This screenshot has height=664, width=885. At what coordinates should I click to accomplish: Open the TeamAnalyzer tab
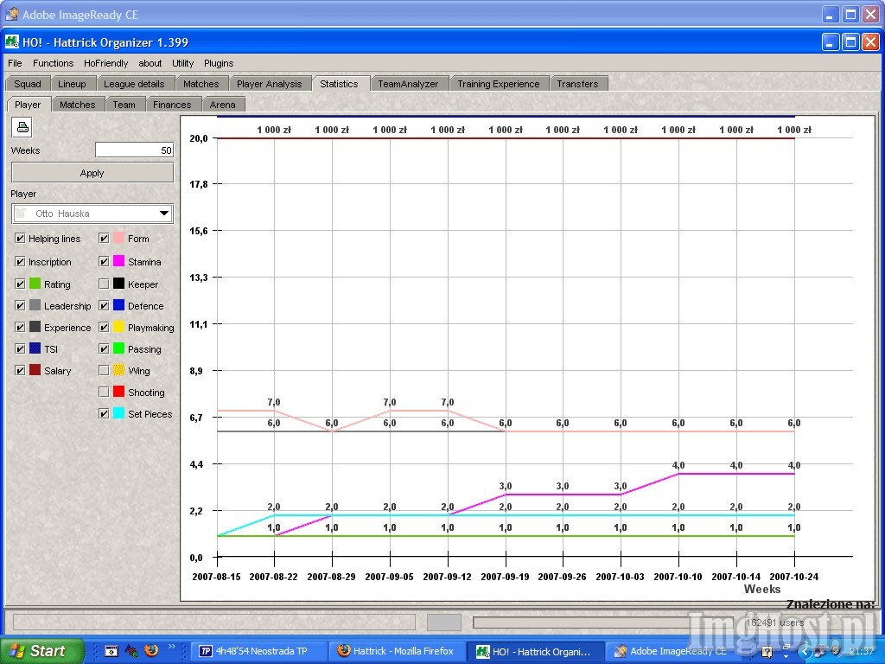pyautogui.click(x=408, y=84)
